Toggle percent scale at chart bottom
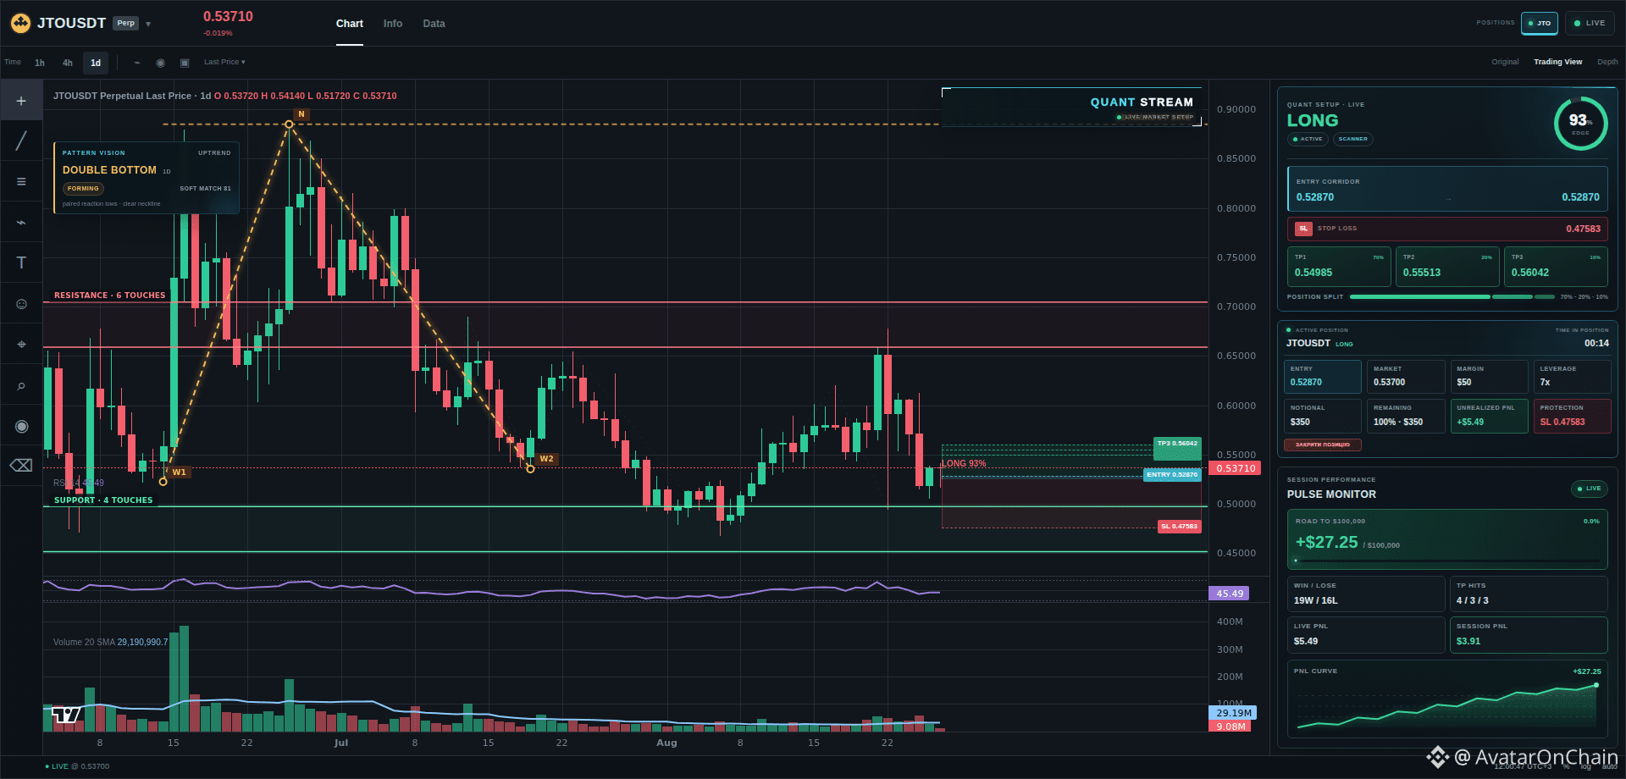The image size is (1626, 779). pyautogui.click(x=1567, y=766)
